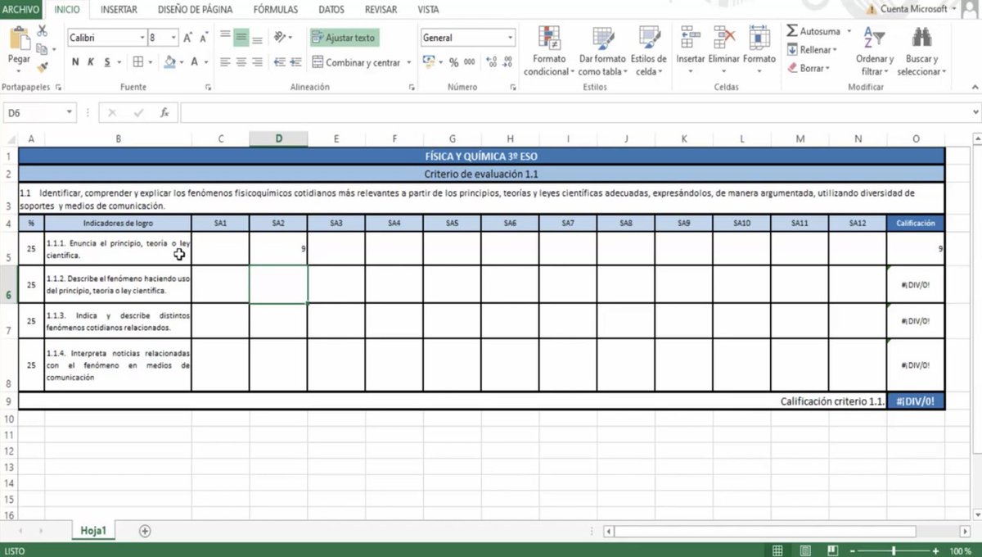Click the text Orientation icon
This screenshot has height=557, width=982.
(281, 38)
